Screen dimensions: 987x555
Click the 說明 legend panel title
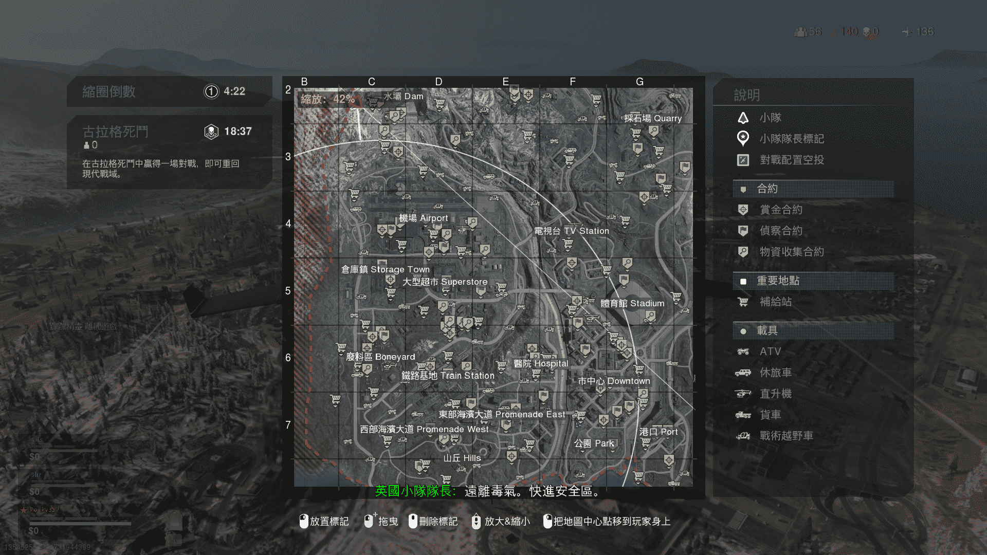746,95
